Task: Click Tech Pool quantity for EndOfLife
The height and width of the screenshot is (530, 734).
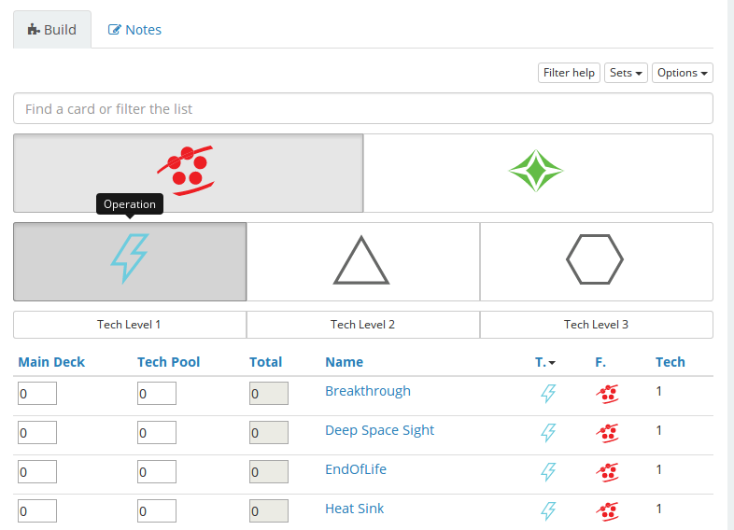Action: coord(157,472)
